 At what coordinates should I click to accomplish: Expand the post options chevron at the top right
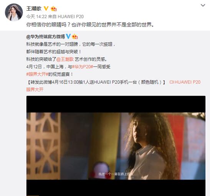(203, 5)
